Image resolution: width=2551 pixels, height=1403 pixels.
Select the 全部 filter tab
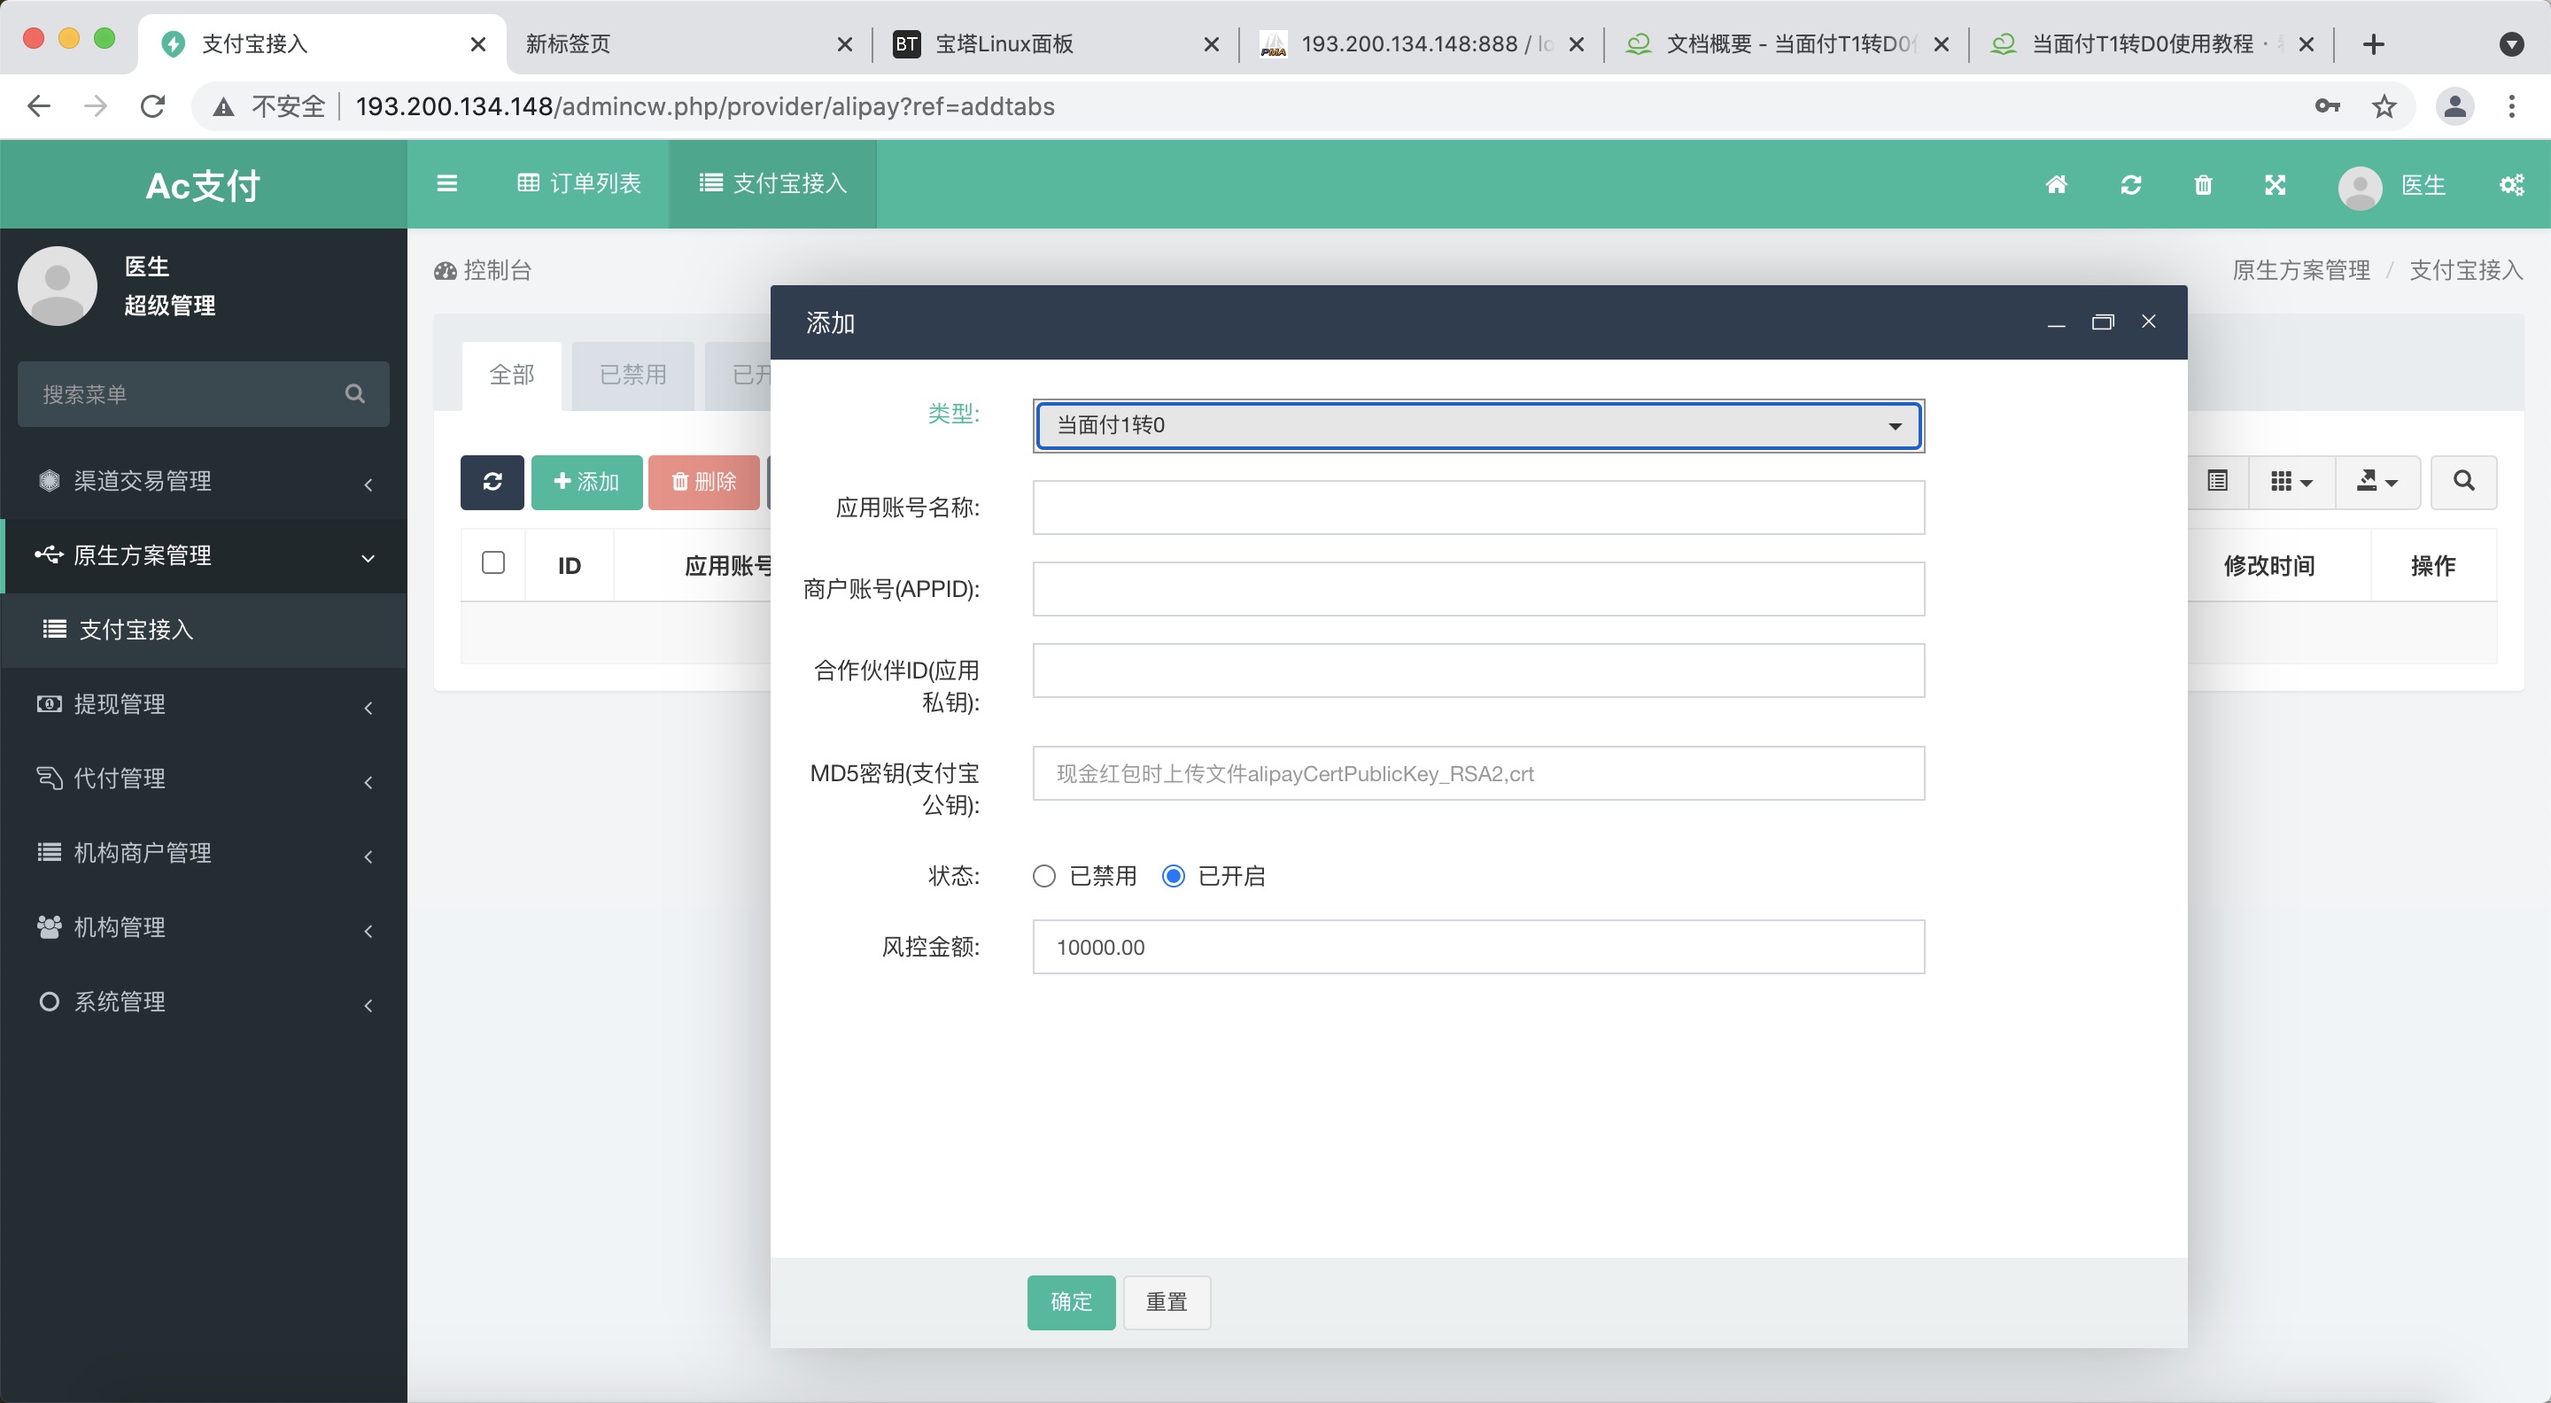(x=511, y=376)
